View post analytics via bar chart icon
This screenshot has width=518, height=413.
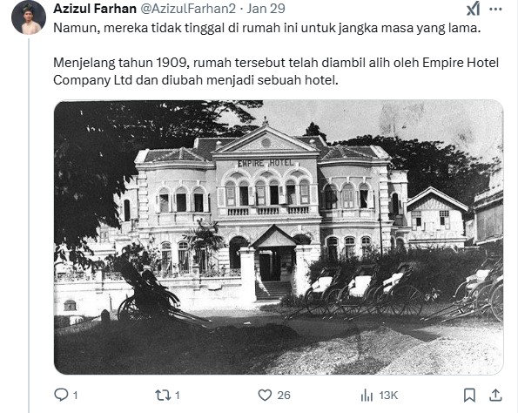click(367, 396)
